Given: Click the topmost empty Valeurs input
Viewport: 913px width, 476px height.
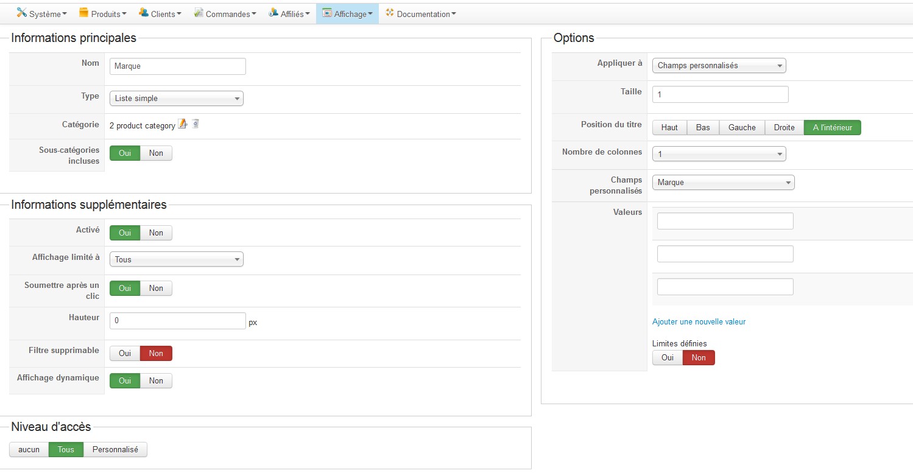Looking at the screenshot, I should 725,221.
